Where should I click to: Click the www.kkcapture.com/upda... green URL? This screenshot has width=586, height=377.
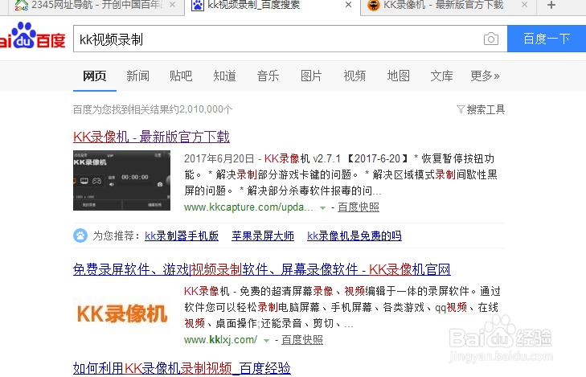[x=248, y=207]
